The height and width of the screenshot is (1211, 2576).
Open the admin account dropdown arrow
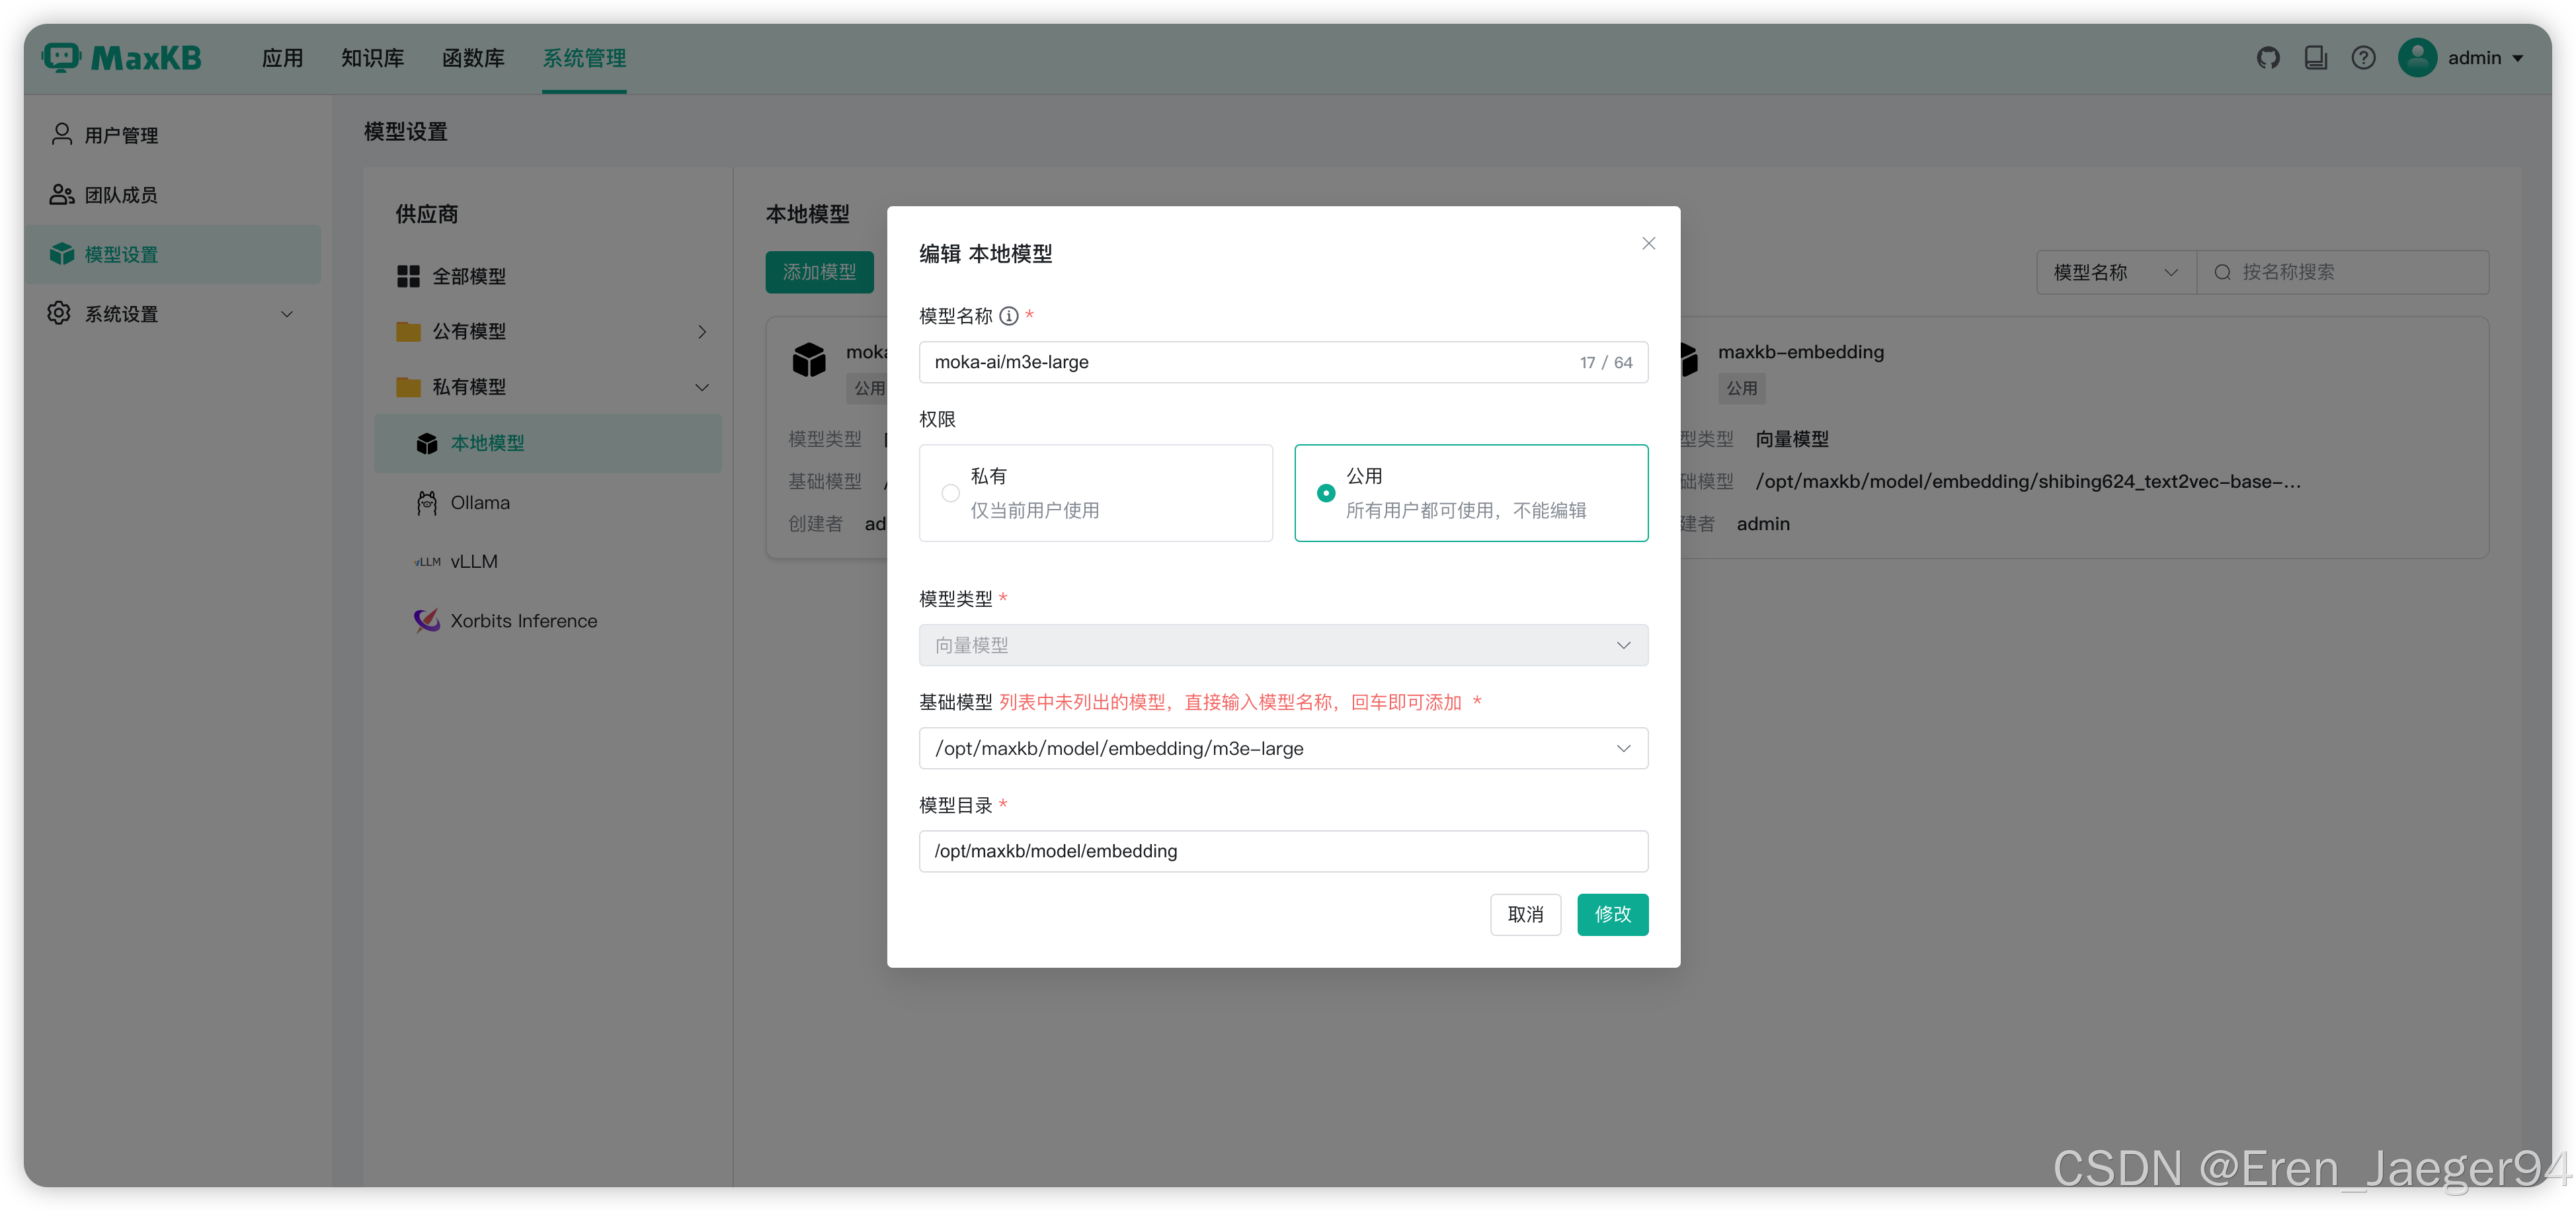(x=2518, y=58)
